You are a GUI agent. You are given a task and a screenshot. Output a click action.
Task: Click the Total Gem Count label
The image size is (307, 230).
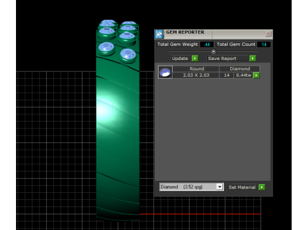236,45
